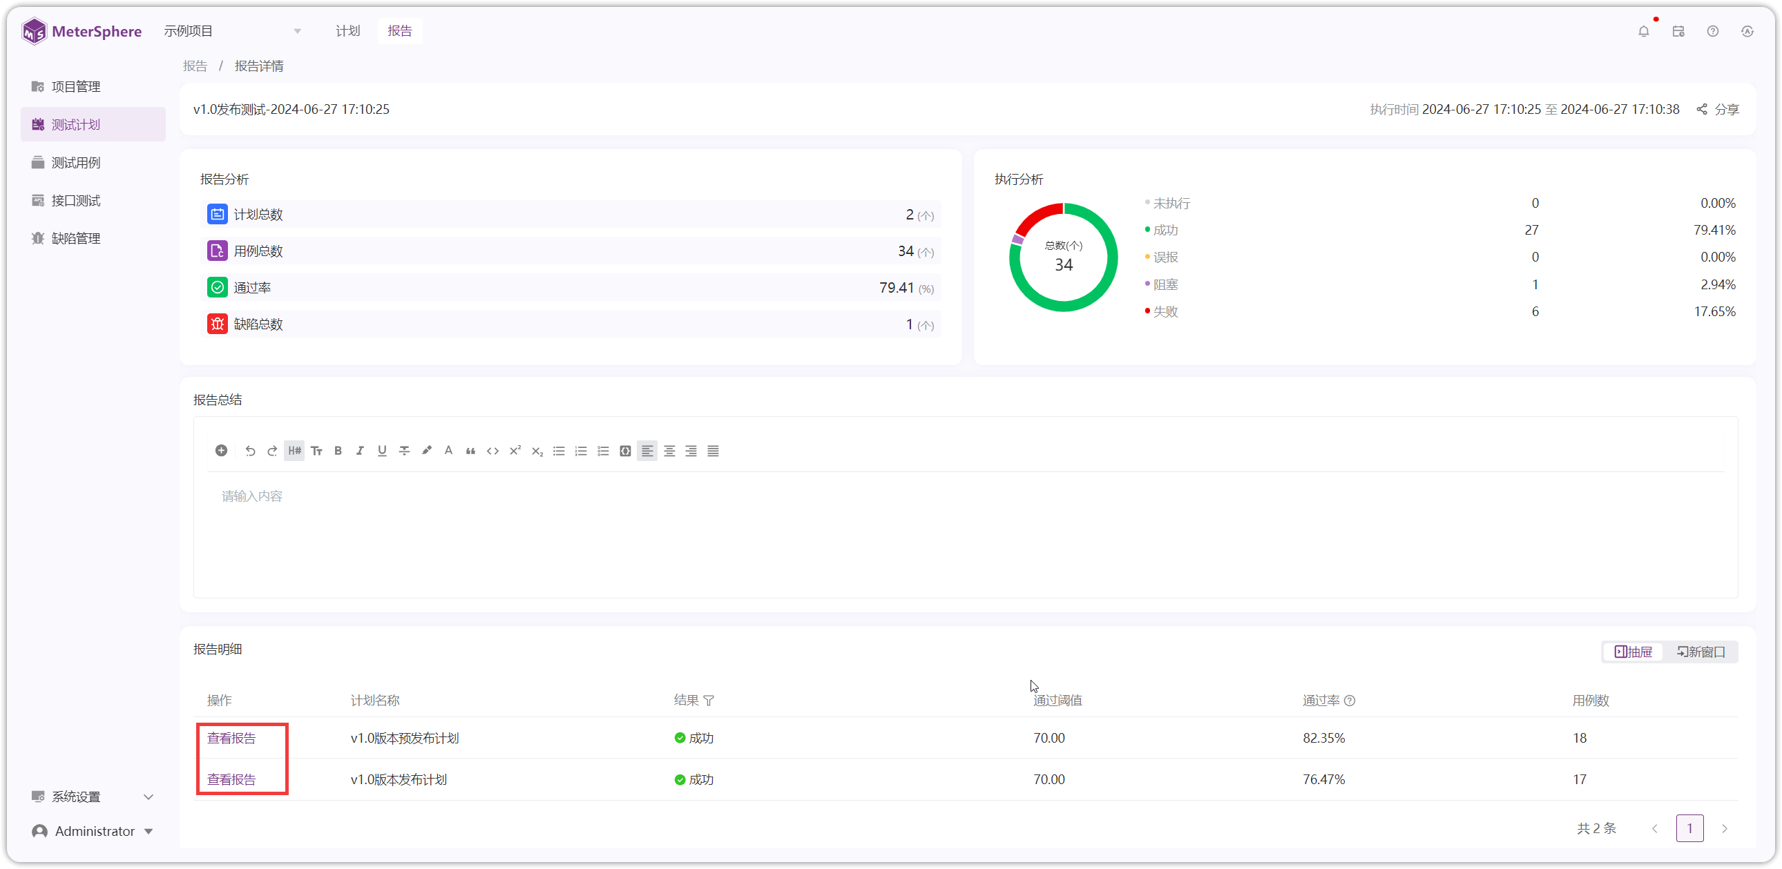
Task: Expand the 示例项目 project dropdown
Action: point(233,31)
